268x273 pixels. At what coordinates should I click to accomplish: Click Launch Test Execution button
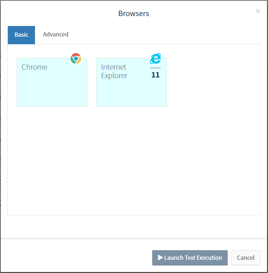(x=190, y=258)
